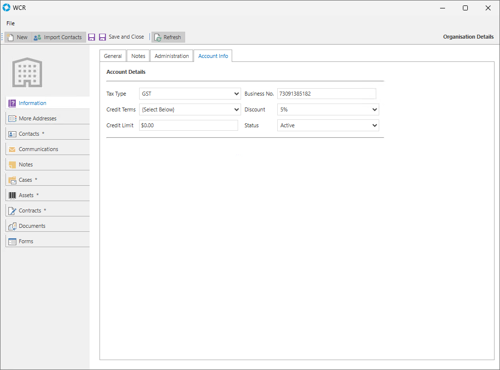This screenshot has height=370, width=500.
Task: Click the Contacts card icon in sidebar
Action: 12,134
